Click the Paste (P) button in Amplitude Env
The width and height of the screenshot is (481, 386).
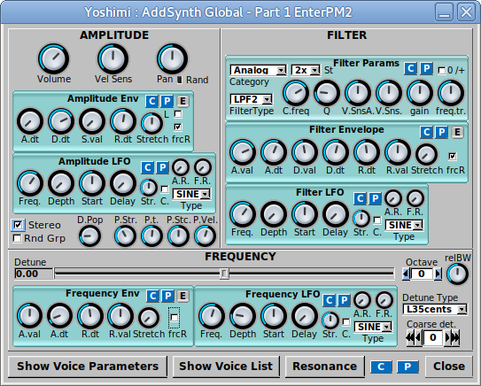(167, 101)
